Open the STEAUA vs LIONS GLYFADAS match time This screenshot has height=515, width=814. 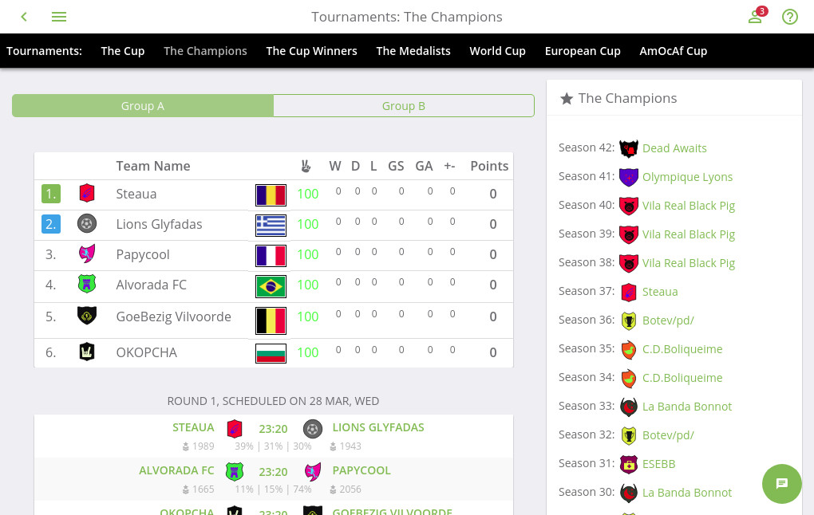[273, 429]
